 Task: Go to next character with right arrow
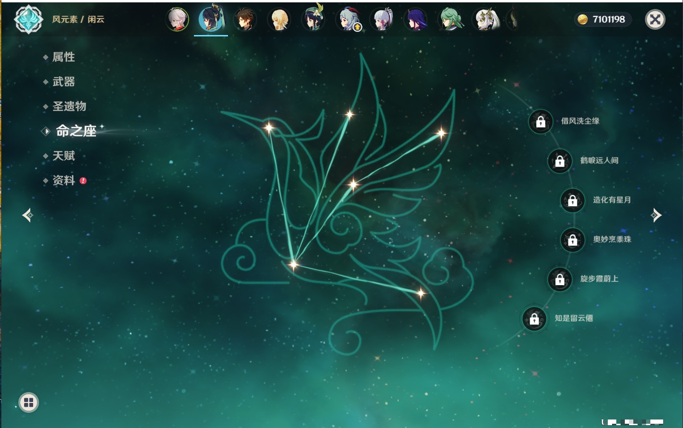(x=656, y=215)
